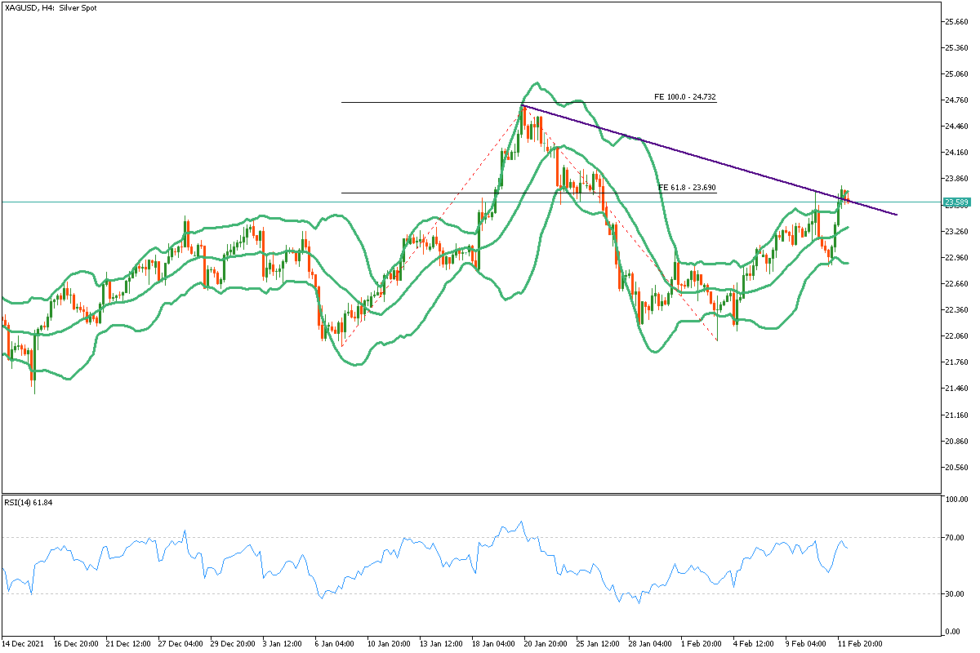Click 25.660 on the price scale

tap(956, 21)
